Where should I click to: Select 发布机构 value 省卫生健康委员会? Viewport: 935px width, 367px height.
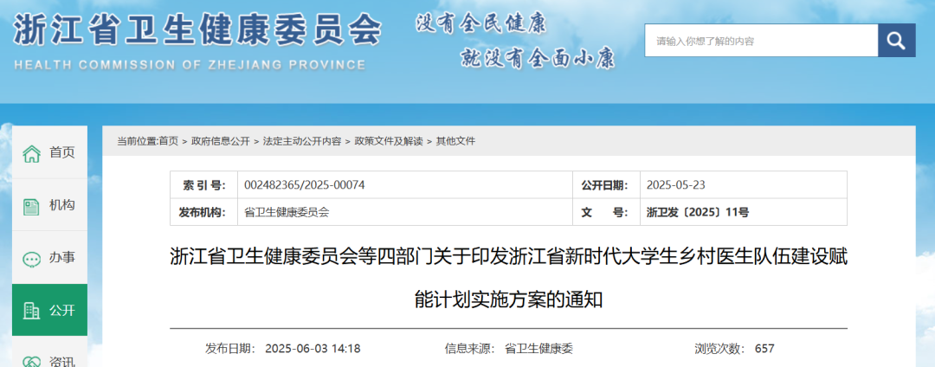click(287, 212)
